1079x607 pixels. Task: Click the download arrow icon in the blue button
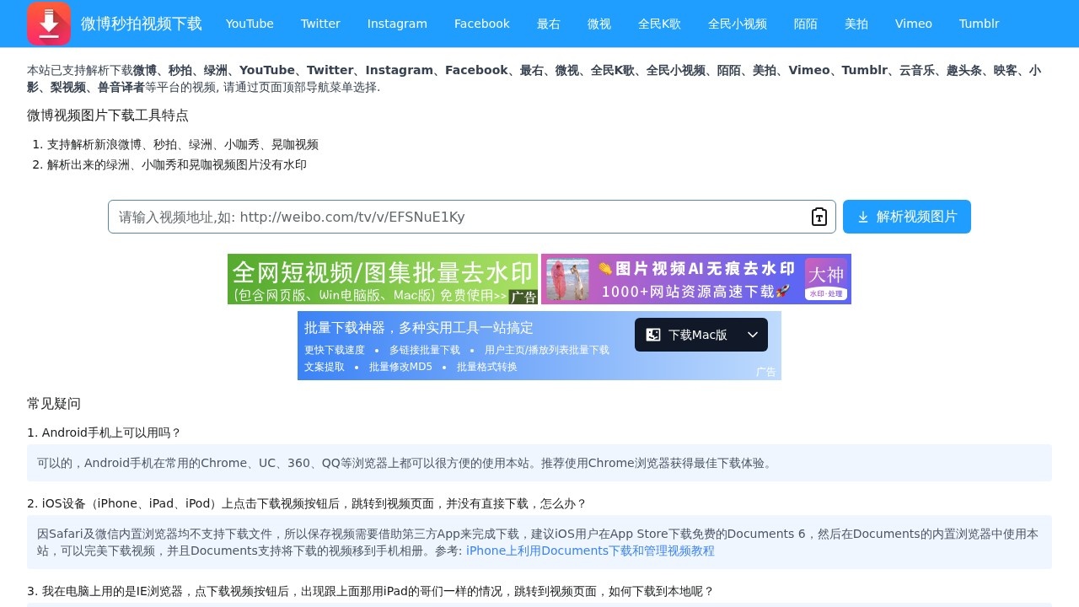(863, 217)
